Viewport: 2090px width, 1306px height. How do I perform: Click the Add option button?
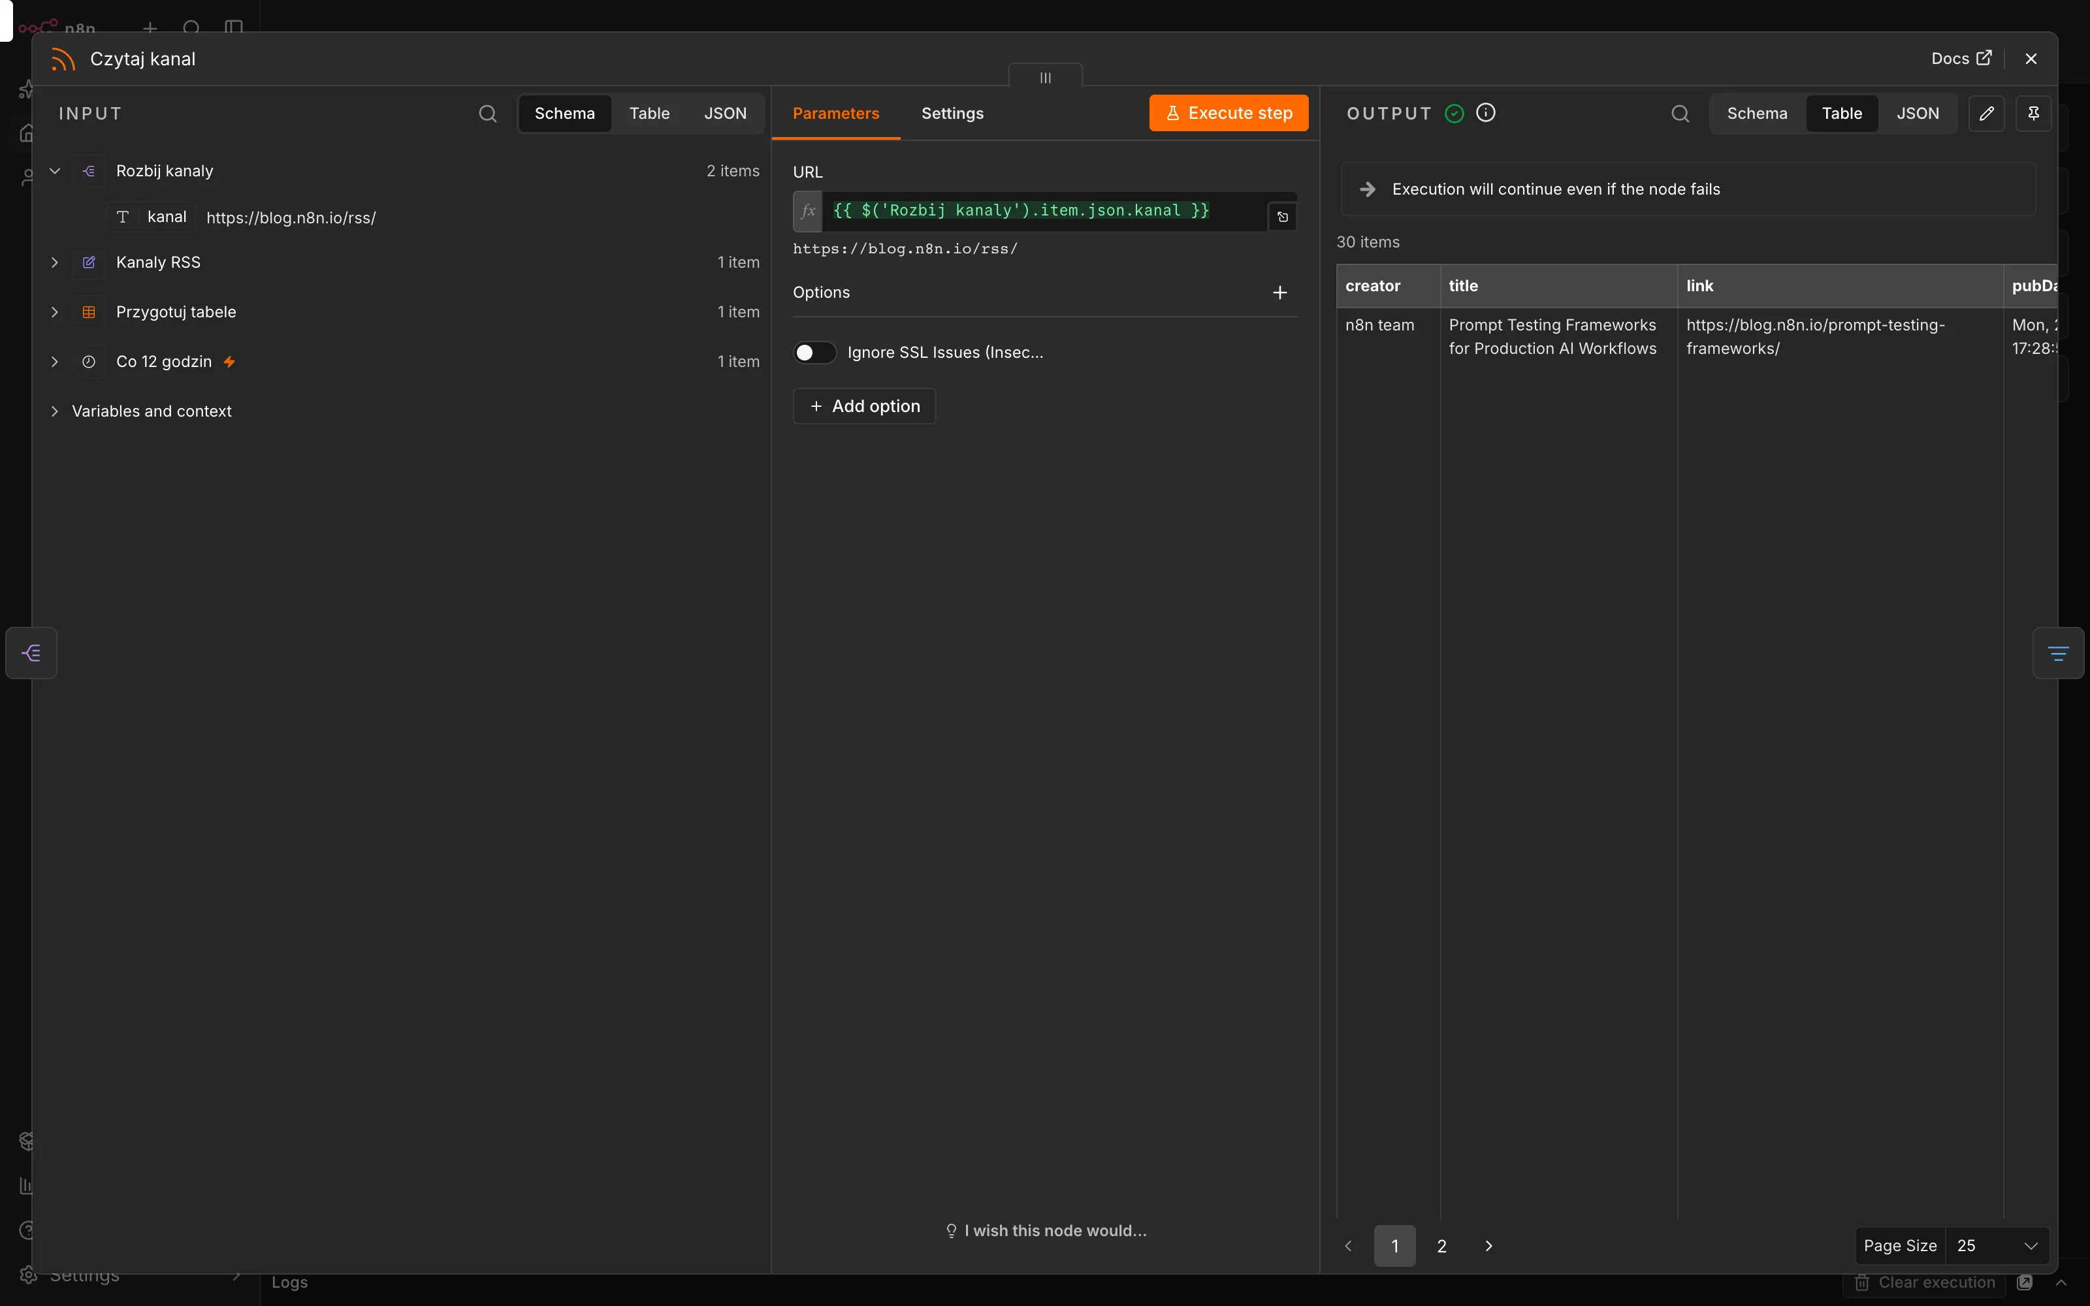(x=863, y=406)
